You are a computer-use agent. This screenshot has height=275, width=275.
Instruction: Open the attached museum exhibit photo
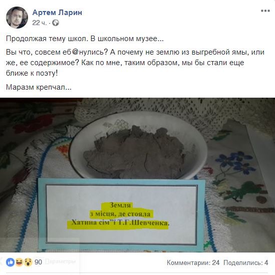click(137, 175)
